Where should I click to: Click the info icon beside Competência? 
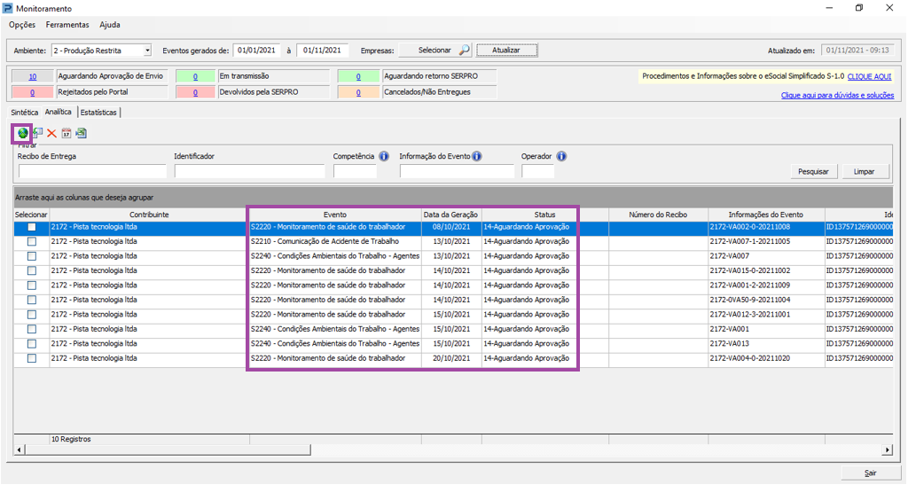384,157
